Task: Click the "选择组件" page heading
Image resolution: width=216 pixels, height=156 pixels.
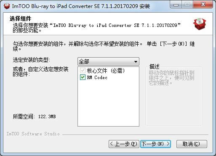Action: coord(21,19)
